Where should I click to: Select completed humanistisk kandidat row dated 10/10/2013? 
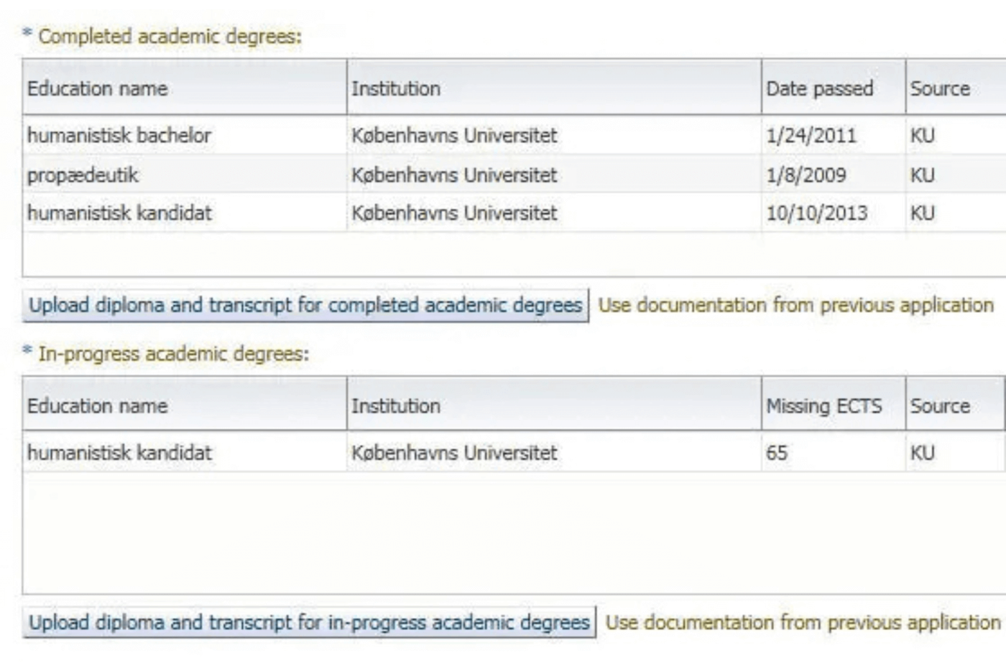(514, 213)
